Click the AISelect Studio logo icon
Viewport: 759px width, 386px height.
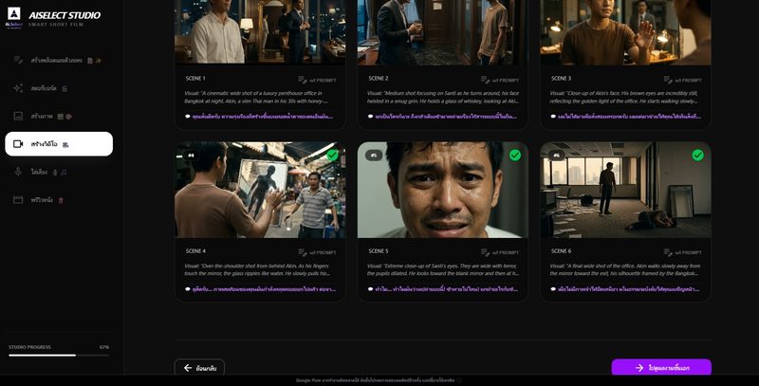coord(14,13)
